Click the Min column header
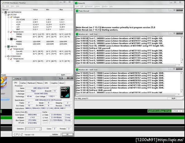The height and width of the screenshot is (143, 185). tap(52, 10)
